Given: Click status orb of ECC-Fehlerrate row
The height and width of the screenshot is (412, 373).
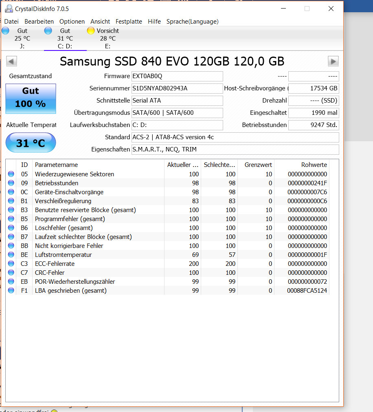Looking at the screenshot, I should [x=11, y=263].
